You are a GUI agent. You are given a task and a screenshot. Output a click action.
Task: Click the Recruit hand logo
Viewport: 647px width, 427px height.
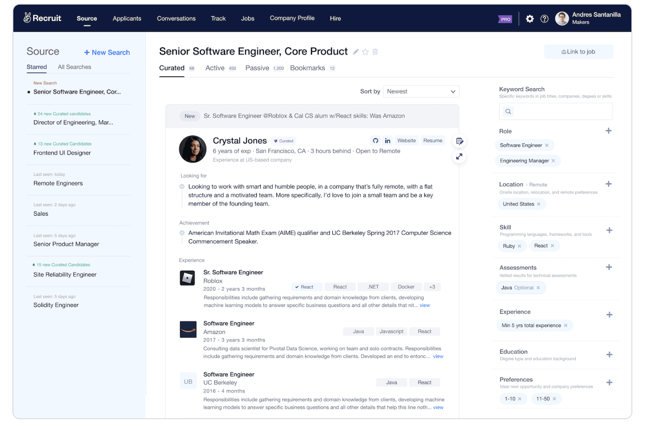[28, 17]
